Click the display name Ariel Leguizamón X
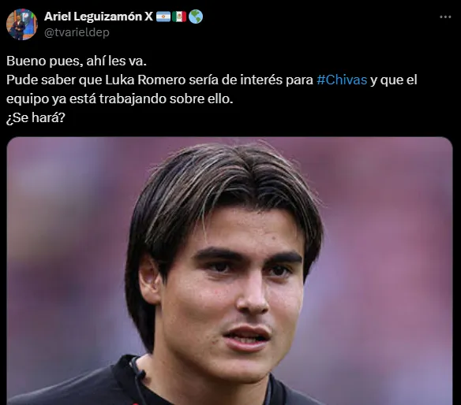 point(99,17)
